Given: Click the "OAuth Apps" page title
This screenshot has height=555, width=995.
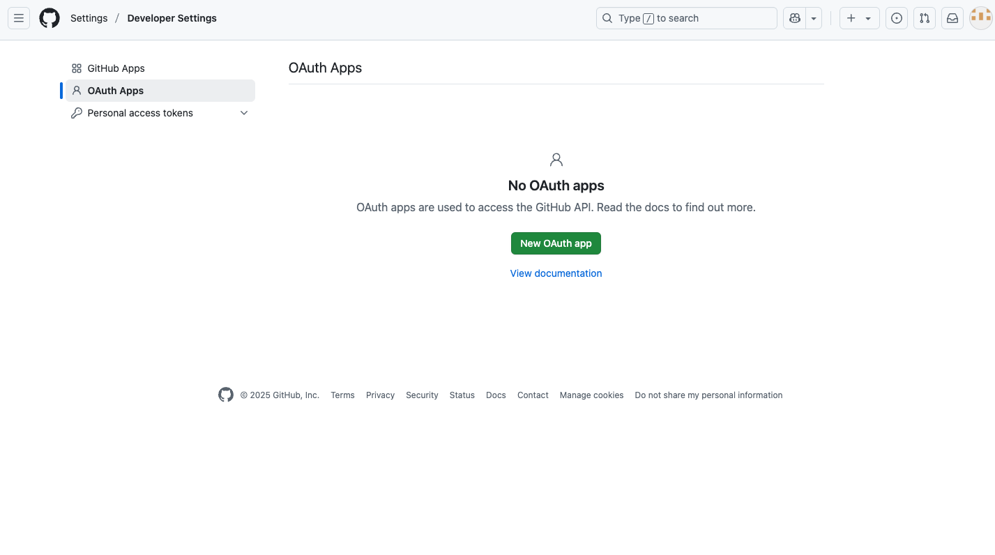Looking at the screenshot, I should click(325, 68).
